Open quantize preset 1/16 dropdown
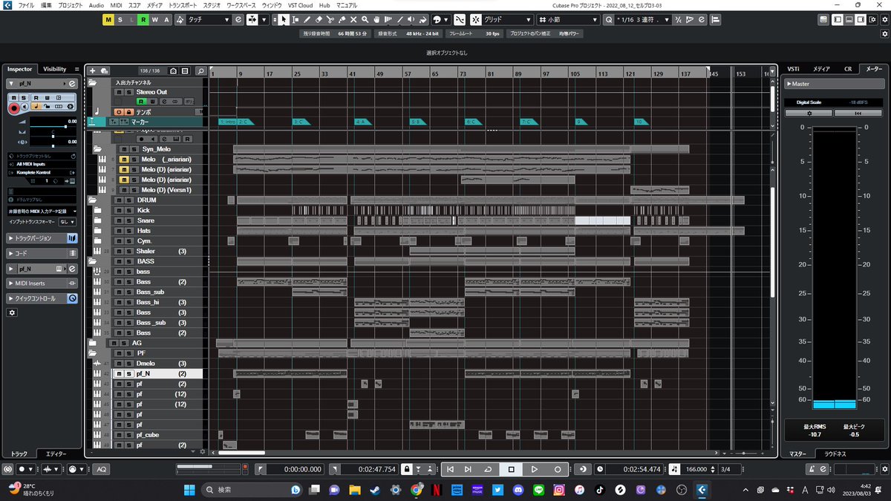This screenshot has height=501, width=891. [x=642, y=20]
